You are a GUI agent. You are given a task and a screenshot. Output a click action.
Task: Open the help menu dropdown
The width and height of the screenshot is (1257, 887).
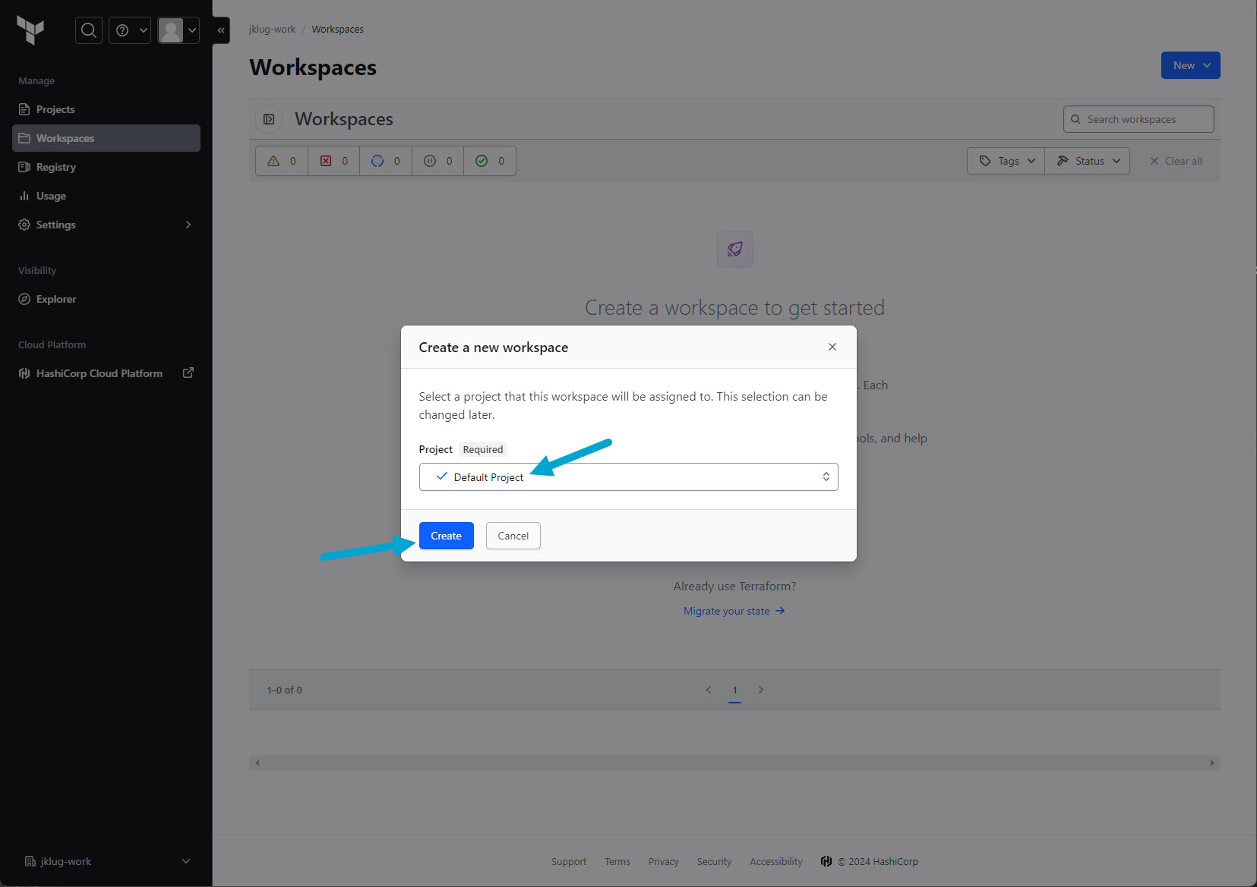130,30
